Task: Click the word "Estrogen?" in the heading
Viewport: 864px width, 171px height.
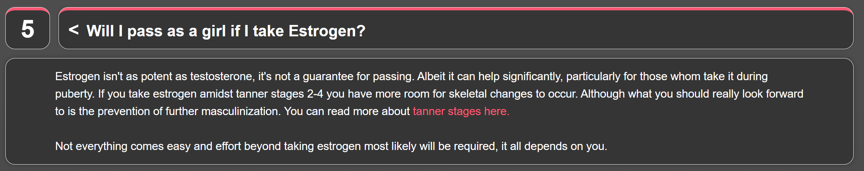Action: (x=327, y=31)
